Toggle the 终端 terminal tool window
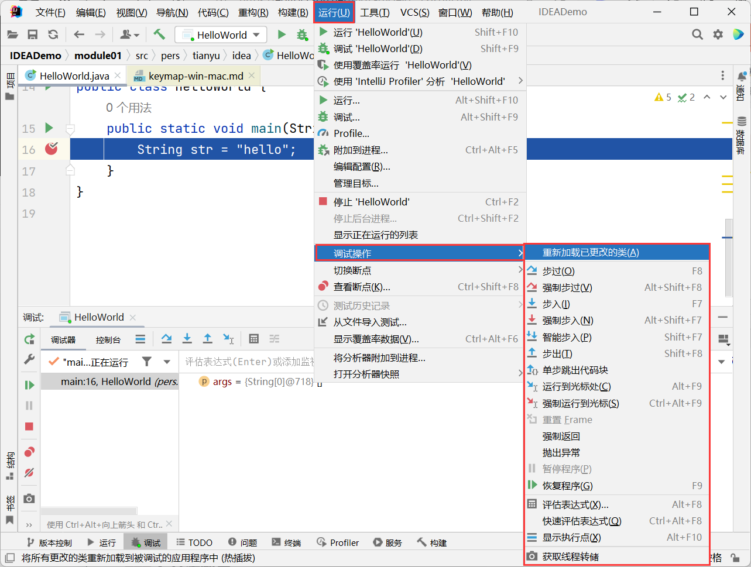The width and height of the screenshot is (751, 567). point(287,542)
